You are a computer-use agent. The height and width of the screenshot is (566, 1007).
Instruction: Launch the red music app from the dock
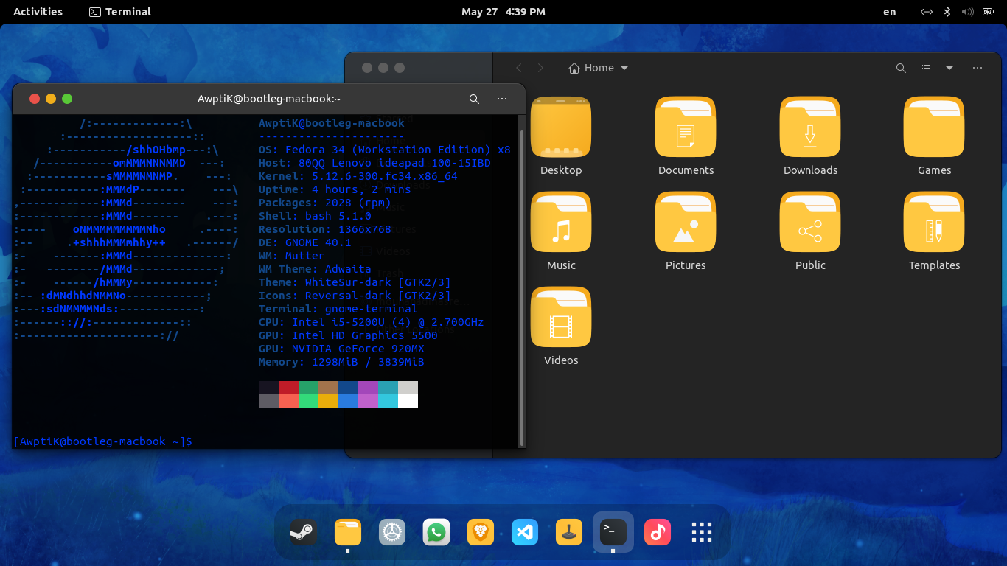tap(657, 532)
